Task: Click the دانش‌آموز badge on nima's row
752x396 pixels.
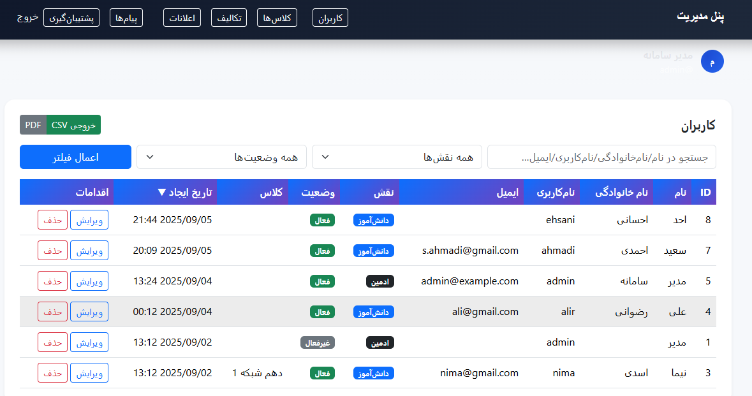Action: (x=373, y=373)
